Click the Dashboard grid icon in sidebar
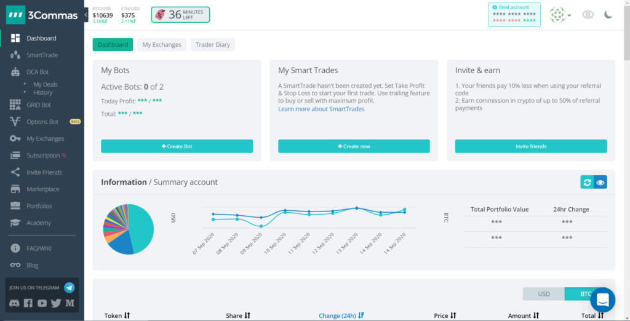The width and height of the screenshot is (630, 321). 15,38
